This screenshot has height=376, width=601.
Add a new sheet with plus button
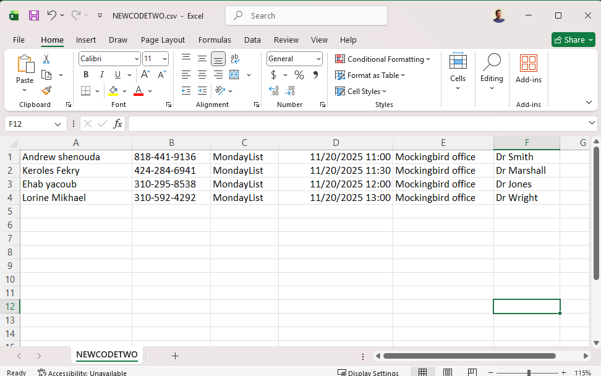pyautogui.click(x=175, y=356)
